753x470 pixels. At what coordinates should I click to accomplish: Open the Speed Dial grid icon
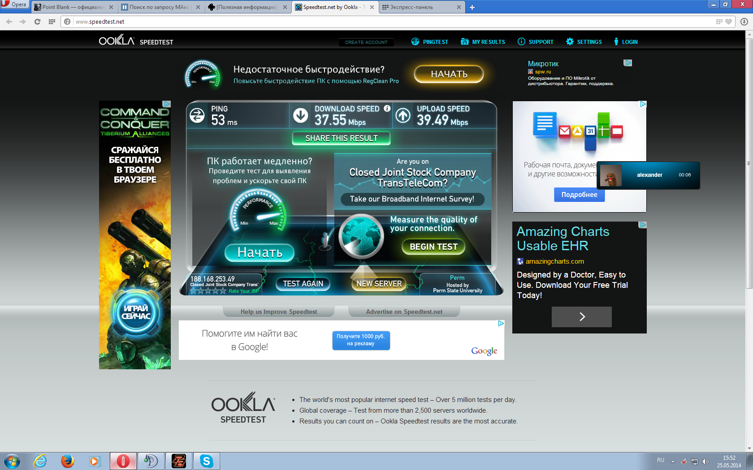[x=52, y=21]
